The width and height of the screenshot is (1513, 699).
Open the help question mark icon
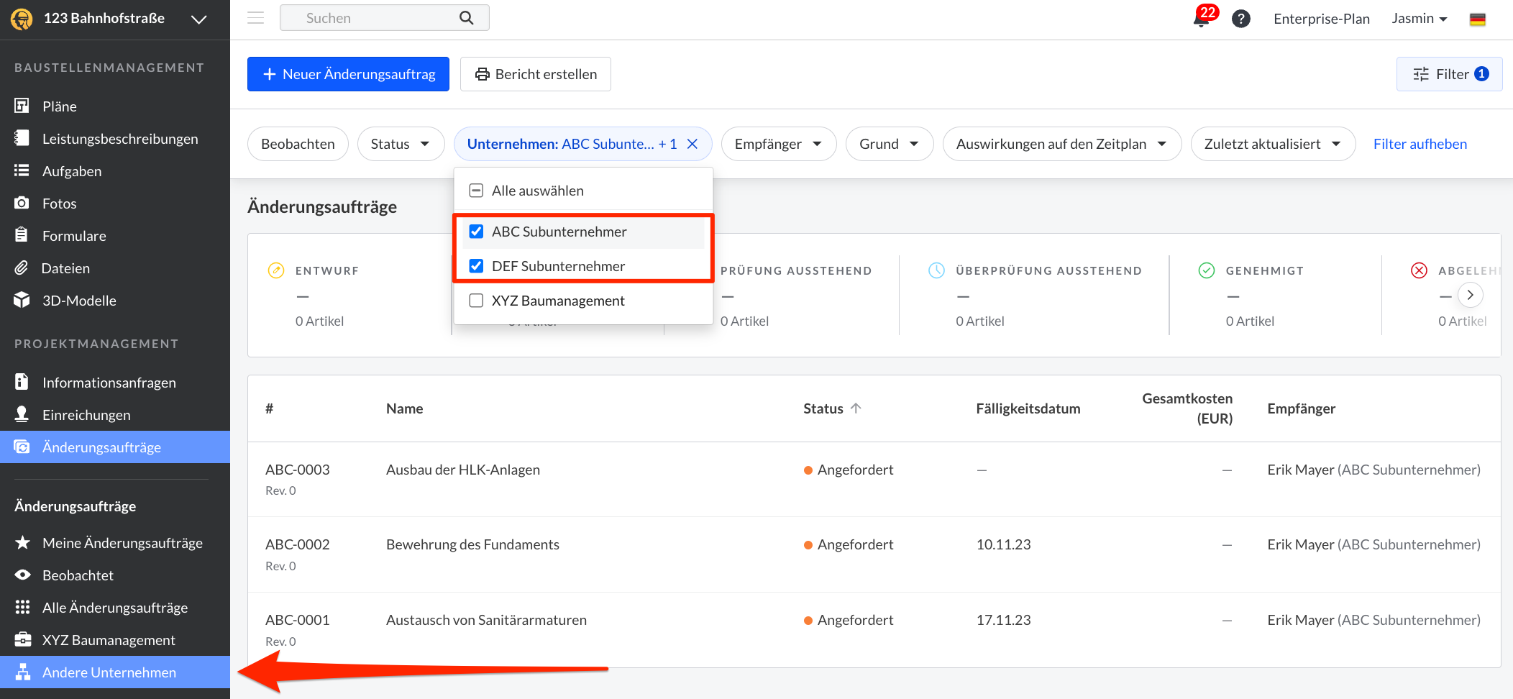(1240, 19)
